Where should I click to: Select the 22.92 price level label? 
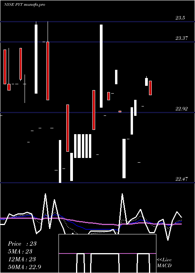182,109
